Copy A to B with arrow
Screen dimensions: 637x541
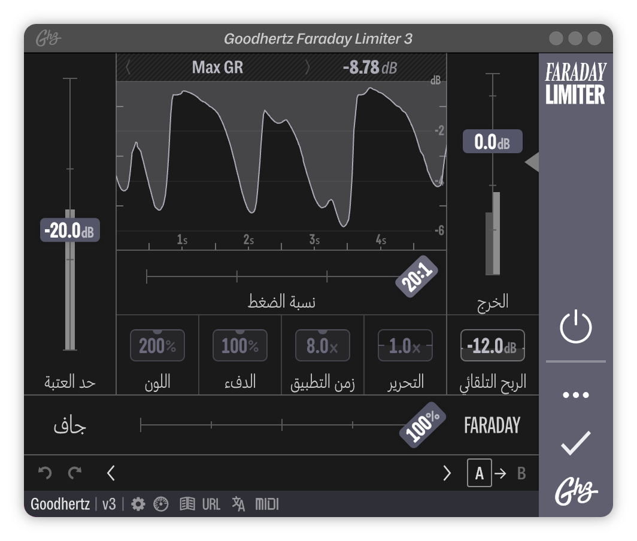pyautogui.click(x=500, y=473)
